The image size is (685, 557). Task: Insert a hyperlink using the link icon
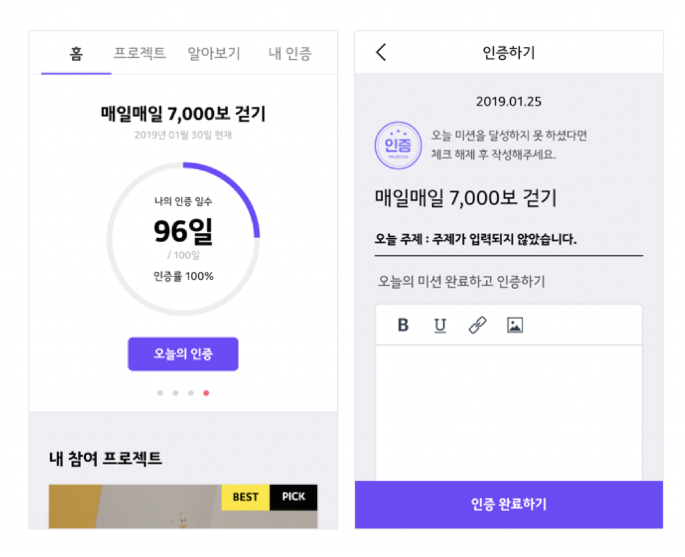tap(477, 325)
